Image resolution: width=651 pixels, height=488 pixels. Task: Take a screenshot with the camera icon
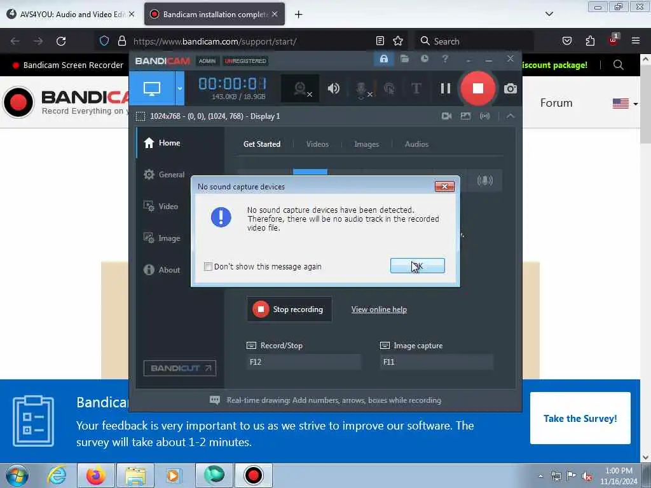pyautogui.click(x=511, y=88)
